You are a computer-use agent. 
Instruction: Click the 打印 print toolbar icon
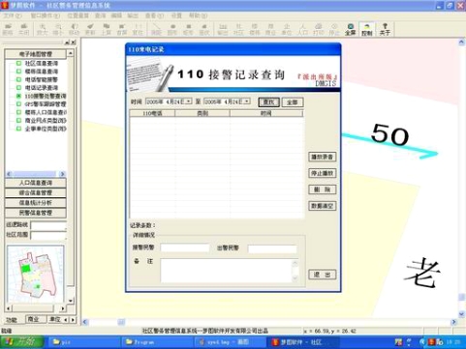[x=318, y=29]
